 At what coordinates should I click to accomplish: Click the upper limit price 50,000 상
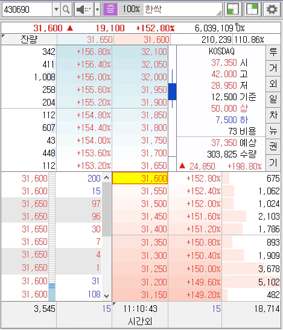tap(229, 109)
